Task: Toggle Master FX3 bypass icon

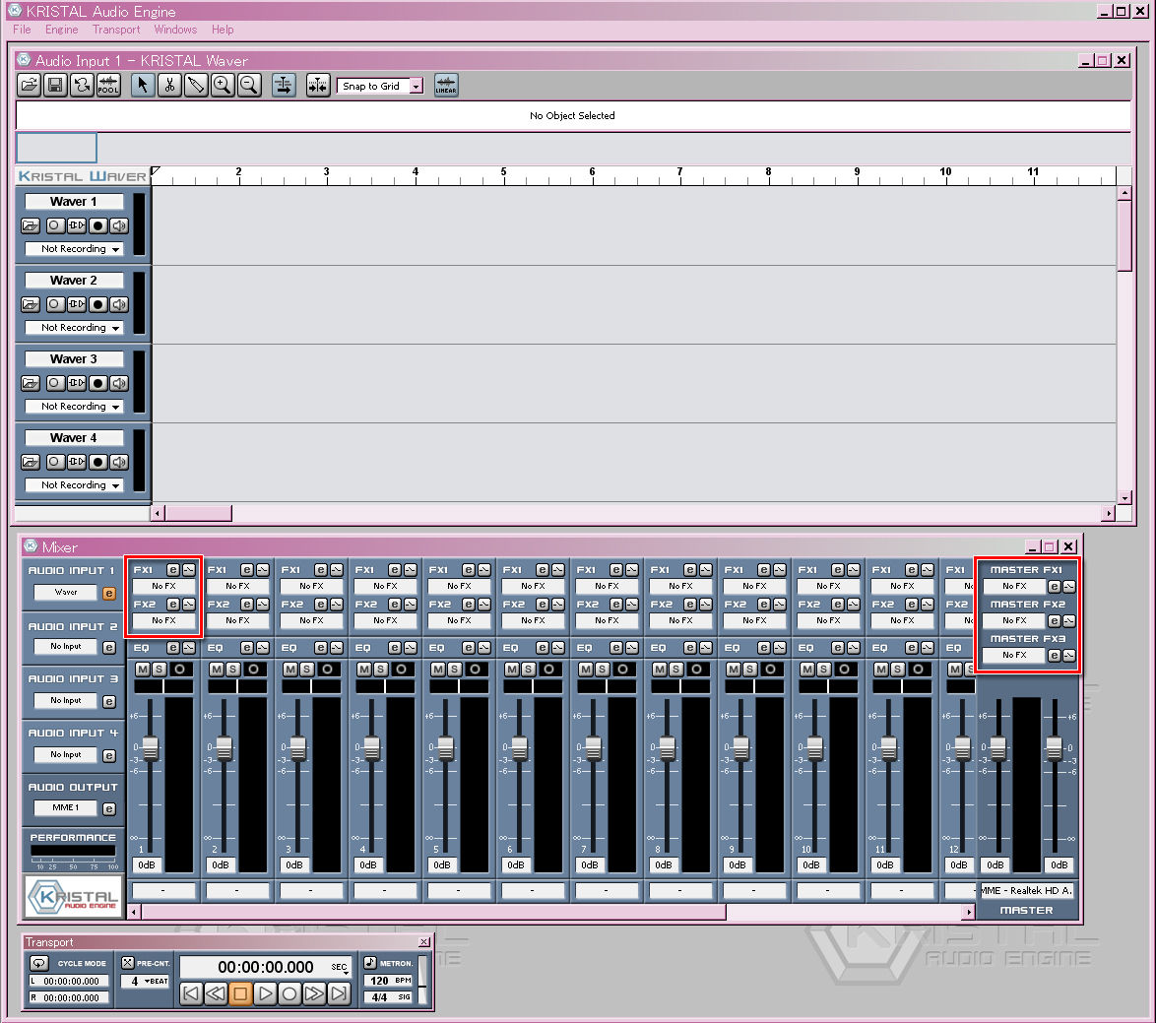Action: point(1069,655)
